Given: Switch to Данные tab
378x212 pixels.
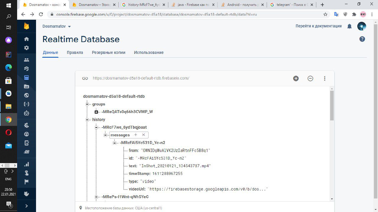Looking at the screenshot, I should pos(50,52).
